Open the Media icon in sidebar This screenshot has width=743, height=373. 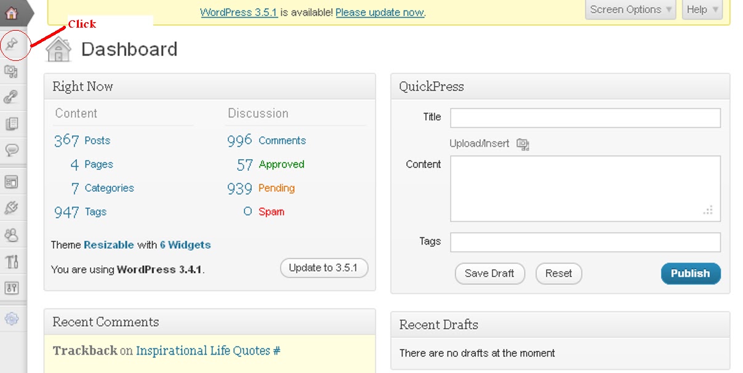(x=12, y=71)
